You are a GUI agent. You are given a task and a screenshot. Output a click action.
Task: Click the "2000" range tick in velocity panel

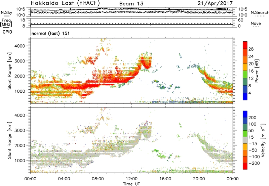(x=20, y=145)
